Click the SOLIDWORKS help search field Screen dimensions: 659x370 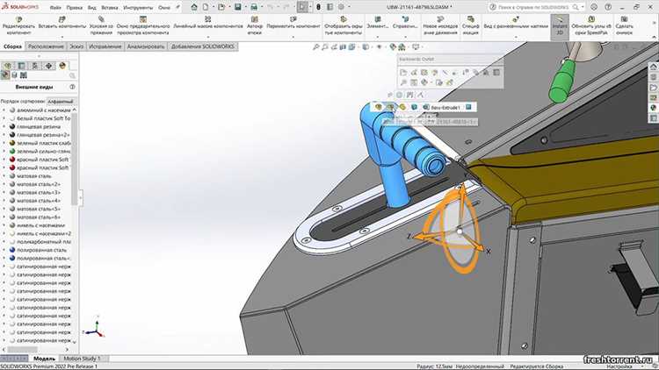pyautogui.click(x=536, y=7)
